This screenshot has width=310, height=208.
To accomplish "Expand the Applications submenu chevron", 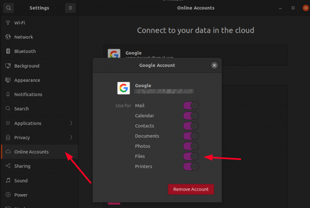I will pyautogui.click(x=71, y=123).
